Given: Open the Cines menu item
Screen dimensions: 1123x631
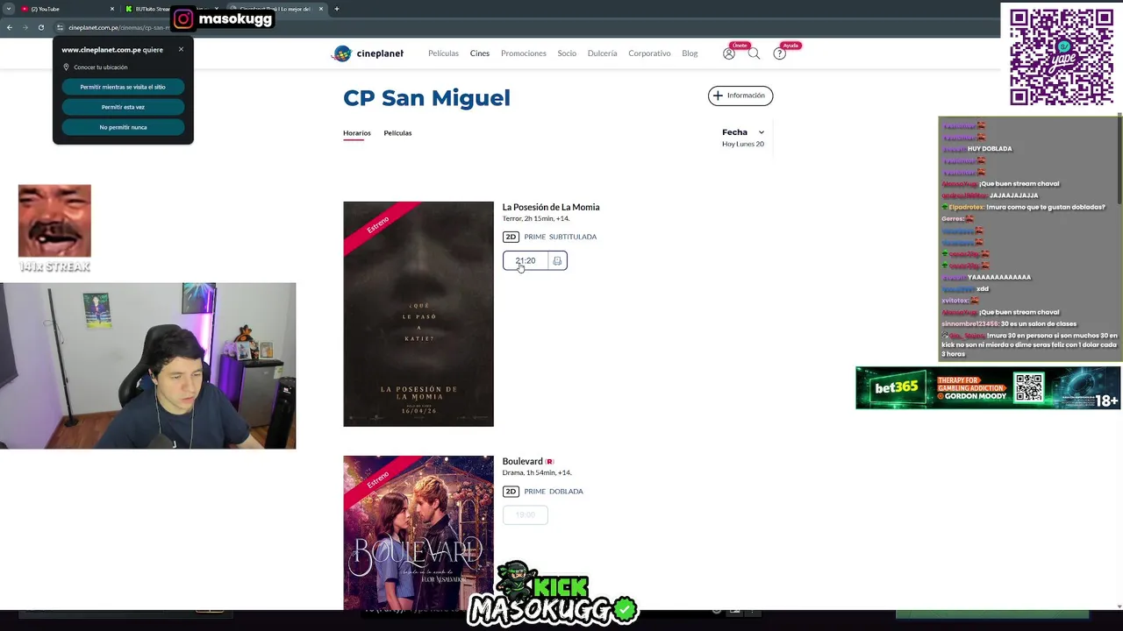Looking at the screenshot, I should point(479,53).
